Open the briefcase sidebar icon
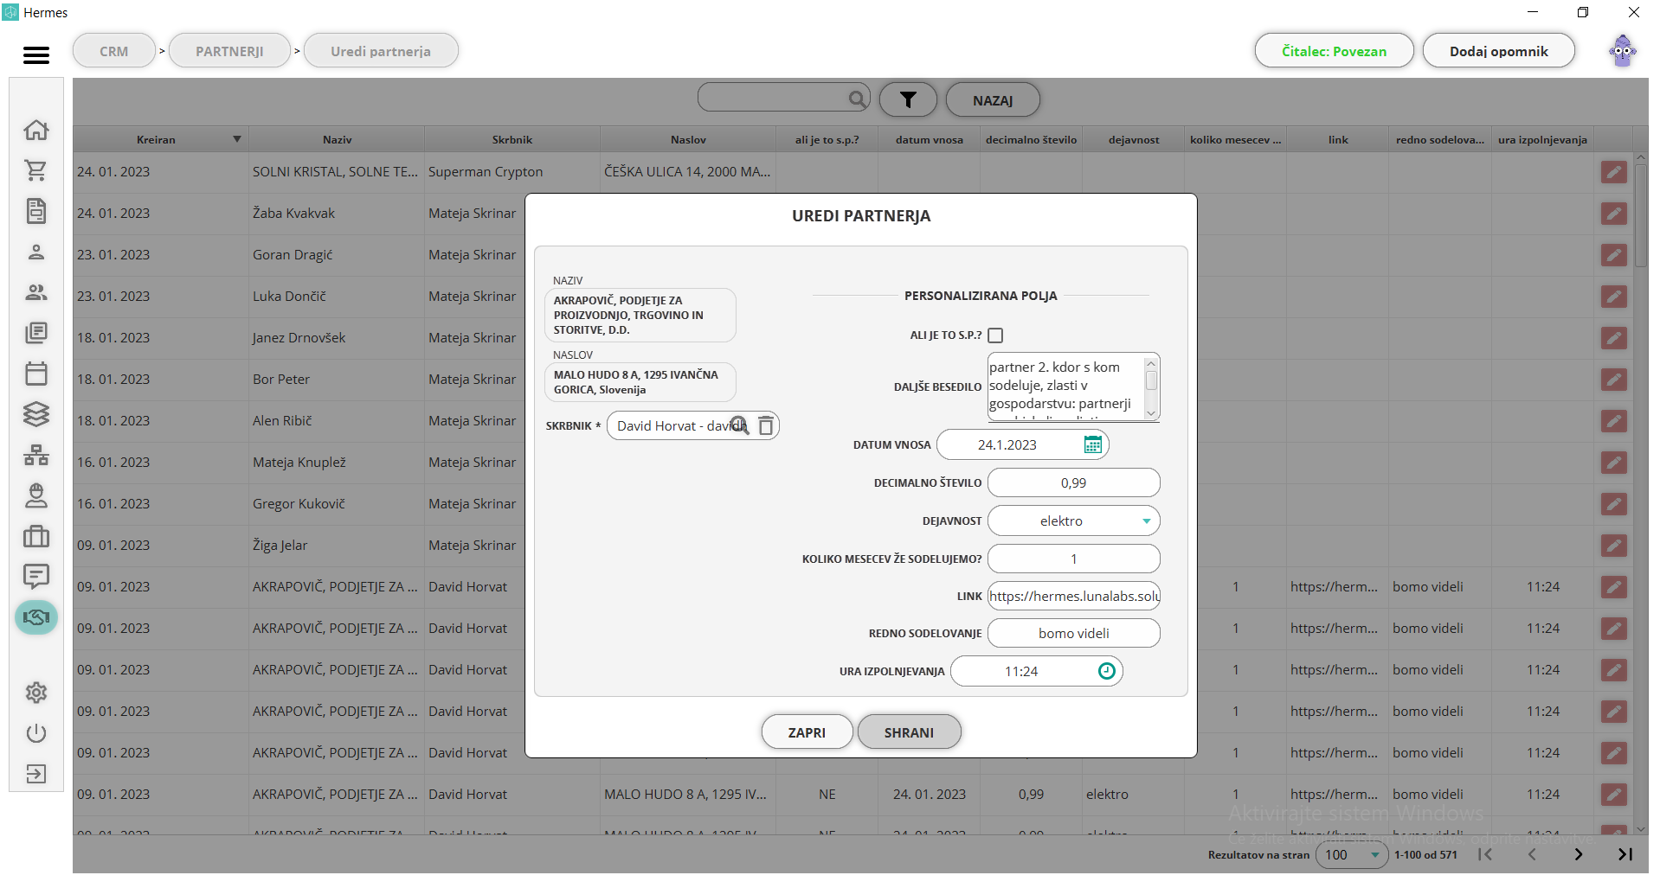The height and width of the screenshot is (888, 1660). [x=36, y=536]
